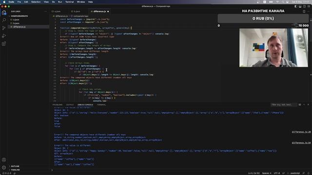Open editor more actions ellipsis

pyautogui.click(x=308, y=12)
